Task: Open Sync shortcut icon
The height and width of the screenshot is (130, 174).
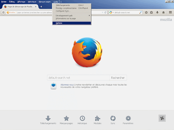Action: 113,120
